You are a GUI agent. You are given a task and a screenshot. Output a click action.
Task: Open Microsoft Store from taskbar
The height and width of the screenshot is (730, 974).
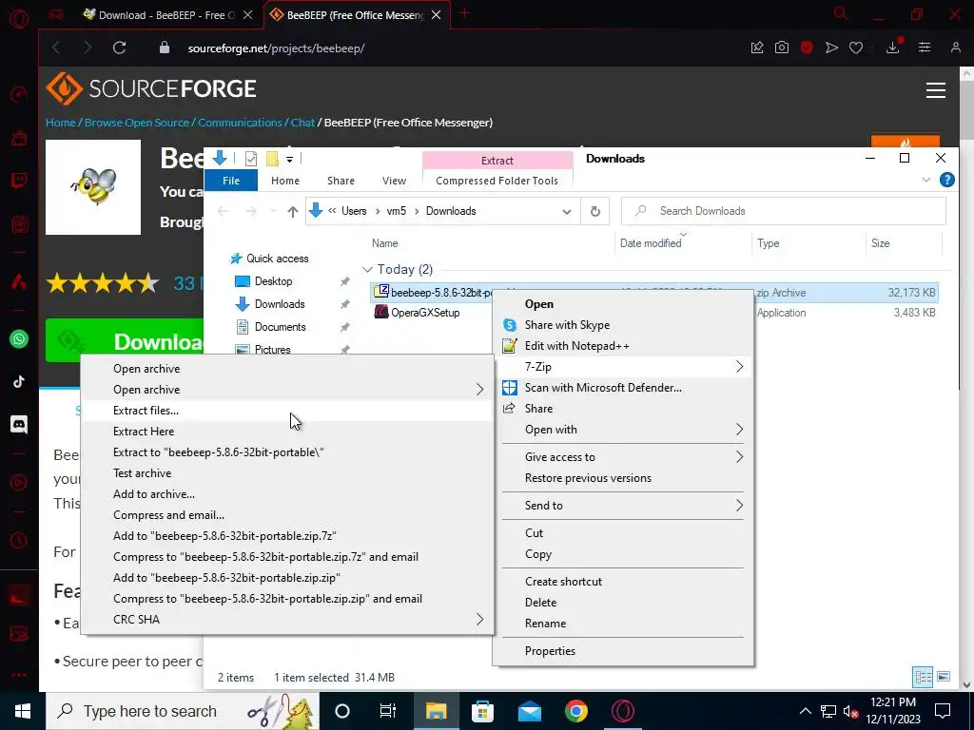(x=482, y=711)
